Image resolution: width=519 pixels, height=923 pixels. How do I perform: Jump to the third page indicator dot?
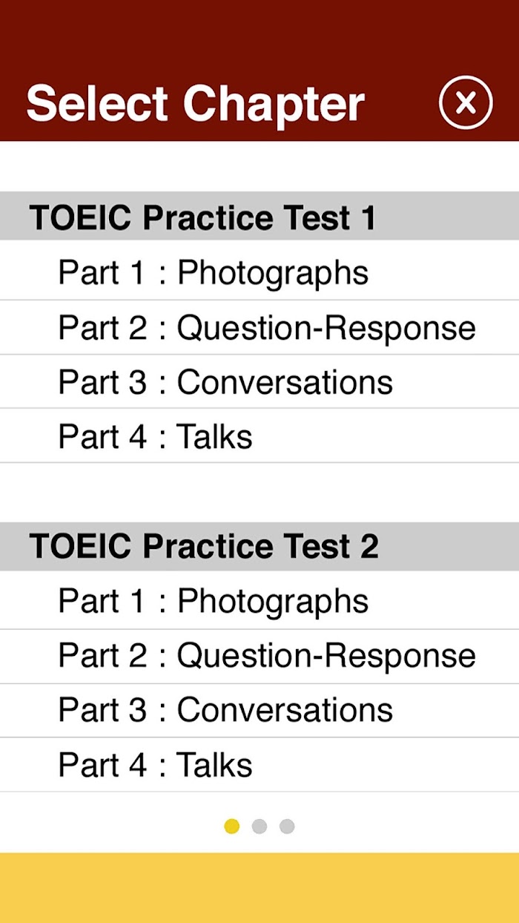coord(287,826)
